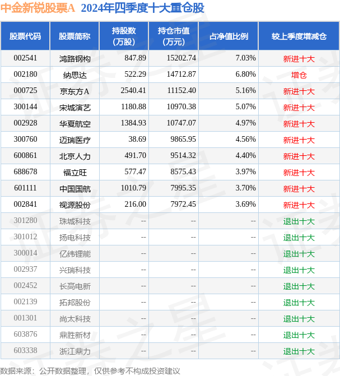Click the stock name 亿纬锂能
Viewport: 340px width, 376px height.
tap(75, 254)
